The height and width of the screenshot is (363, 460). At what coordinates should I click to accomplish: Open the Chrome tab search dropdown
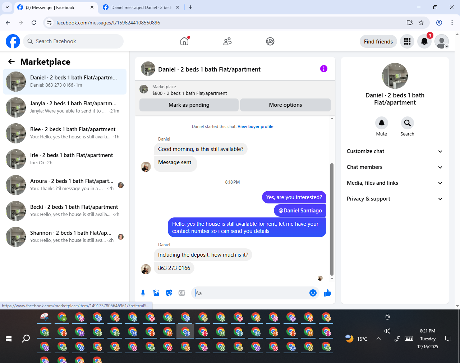pos(7,7)
